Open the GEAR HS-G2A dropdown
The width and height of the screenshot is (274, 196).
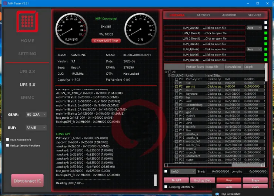click(36, 115)
